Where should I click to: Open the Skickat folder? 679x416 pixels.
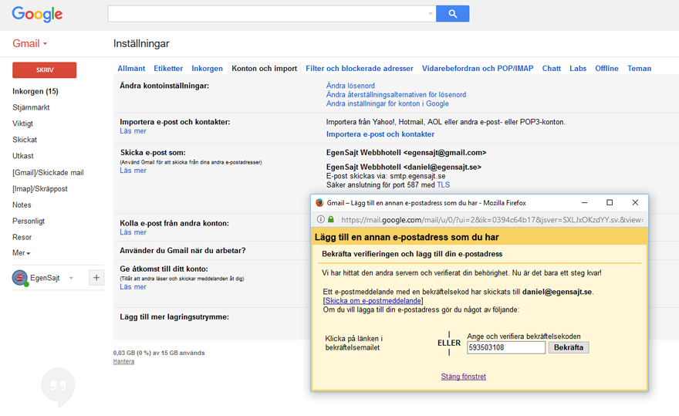(24, 140)
